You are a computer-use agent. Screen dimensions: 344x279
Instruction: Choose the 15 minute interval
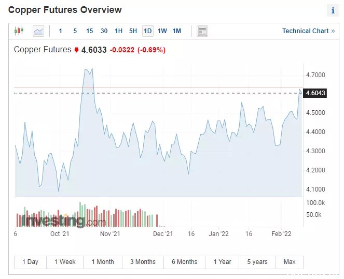tap(90, 31)
